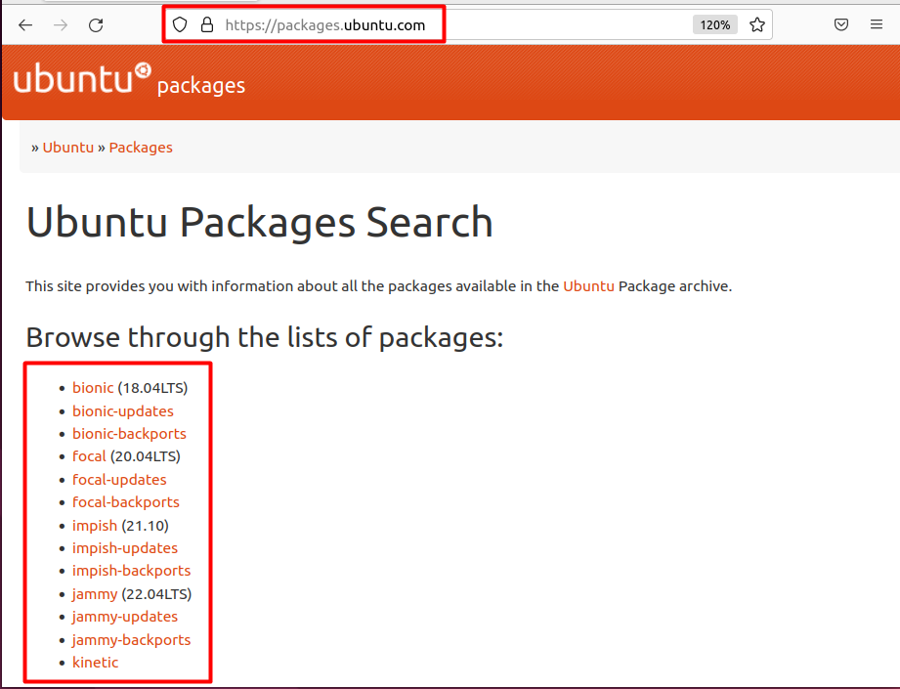Open the focal-updates package list
This screenshot has height=689, width=900.
click(119, 480)
